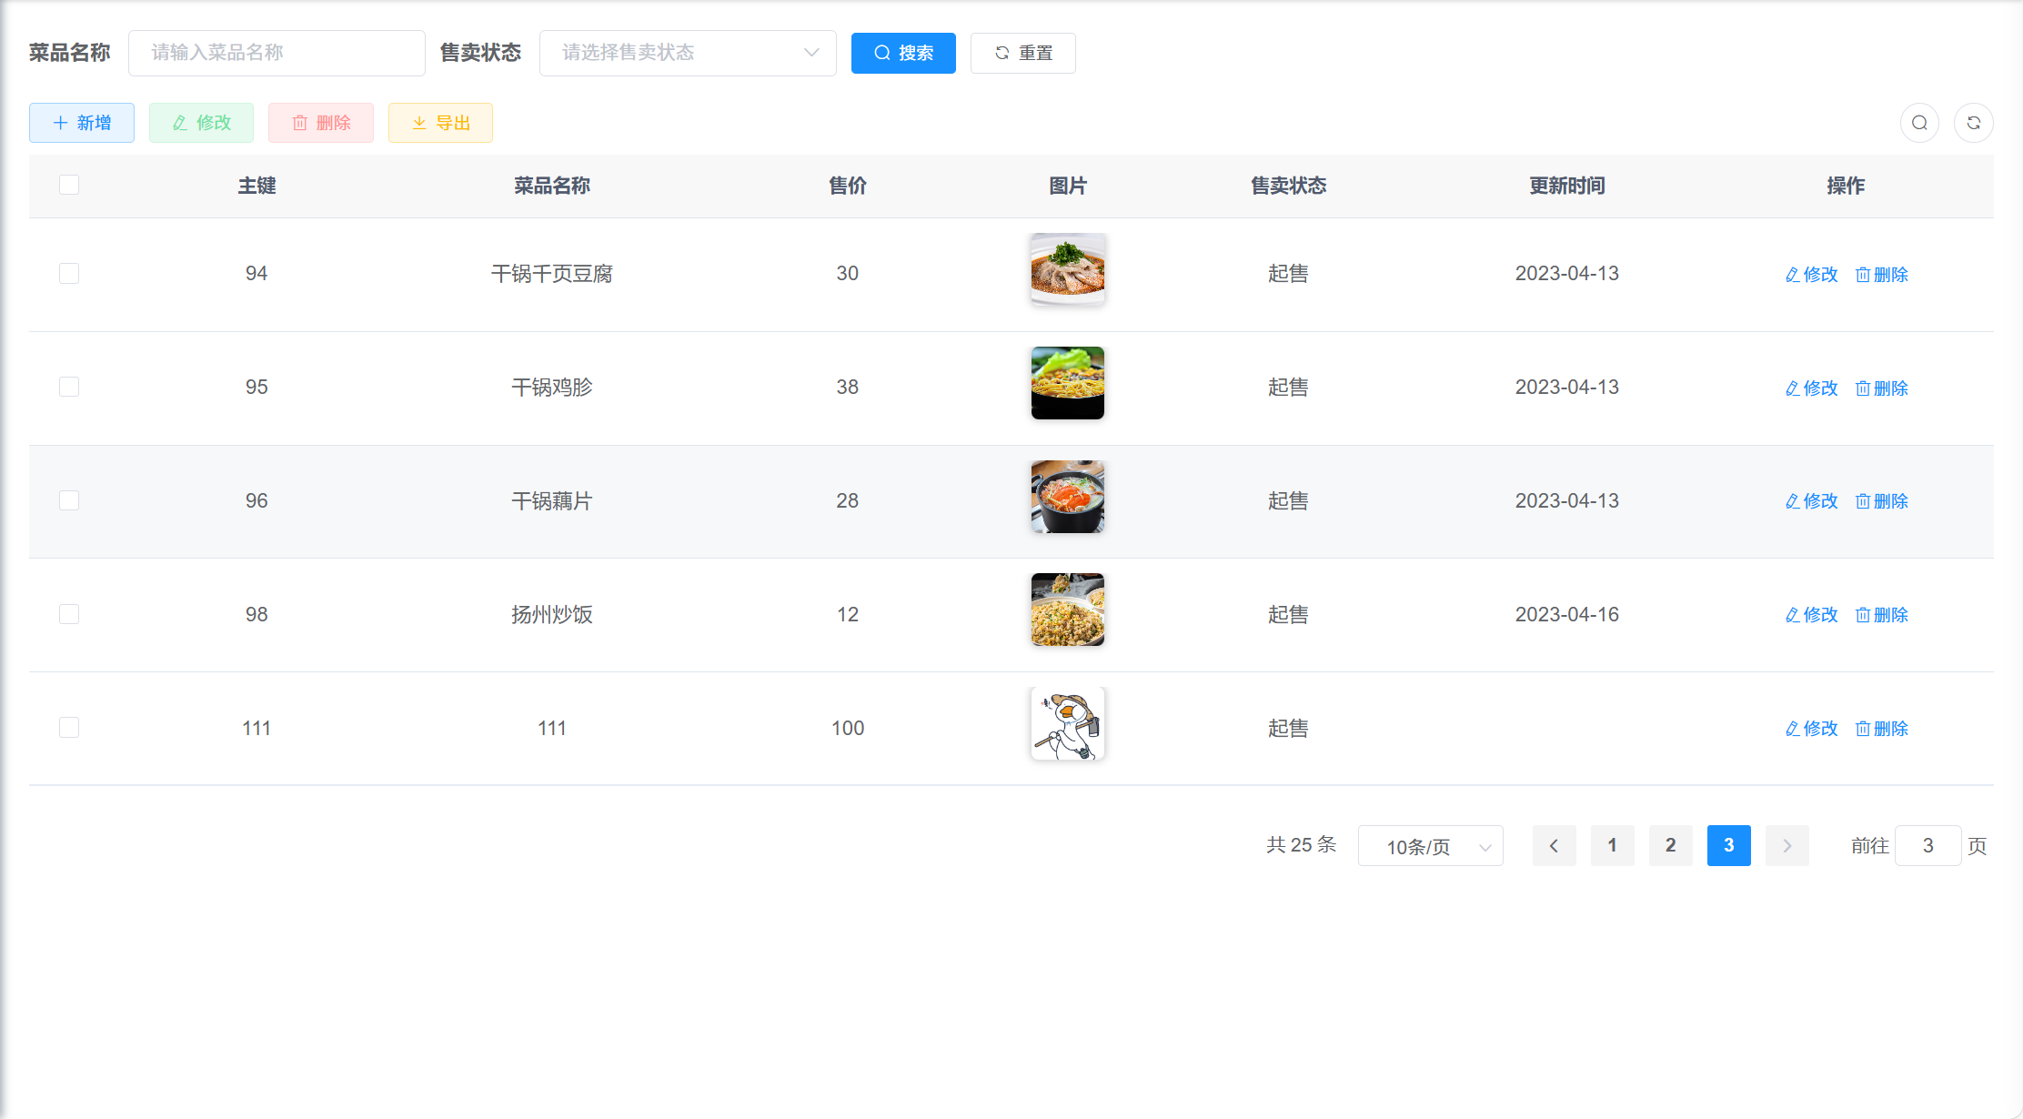Toggle the select-all header checkbox
2023x1119 pixels.
(69, 185)
